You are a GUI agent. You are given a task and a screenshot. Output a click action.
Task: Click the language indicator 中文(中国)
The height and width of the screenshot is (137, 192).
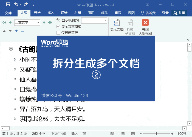pyautogui.click(x=58, y=134)
